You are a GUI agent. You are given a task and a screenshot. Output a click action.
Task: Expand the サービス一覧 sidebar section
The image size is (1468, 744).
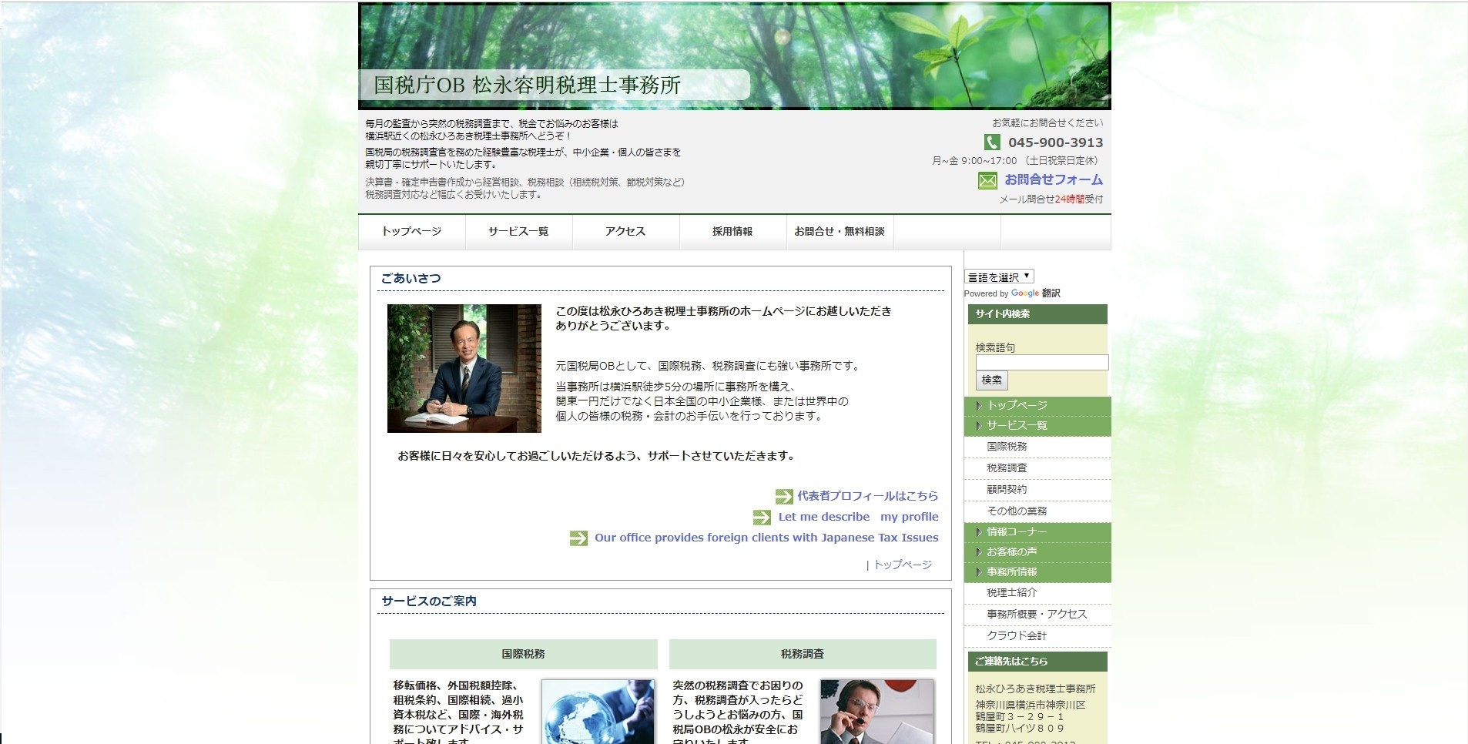(1017, 425)
